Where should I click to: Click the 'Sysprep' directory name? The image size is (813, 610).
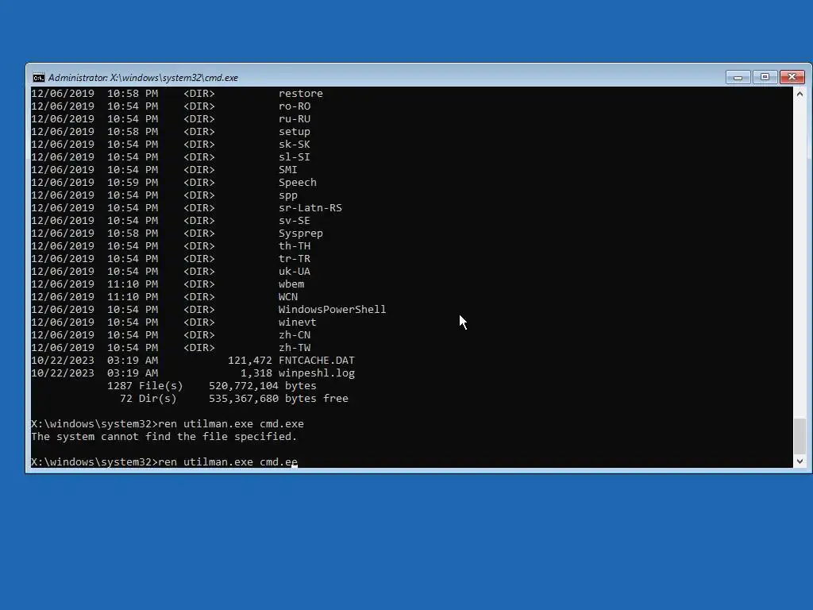301,234
